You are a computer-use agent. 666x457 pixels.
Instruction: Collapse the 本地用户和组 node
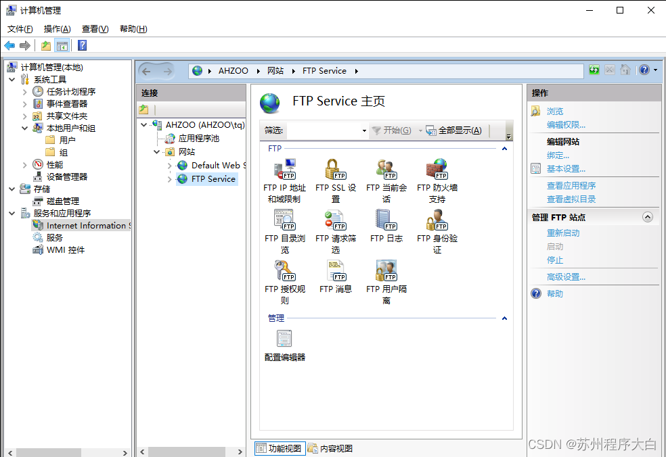(24, 128)
